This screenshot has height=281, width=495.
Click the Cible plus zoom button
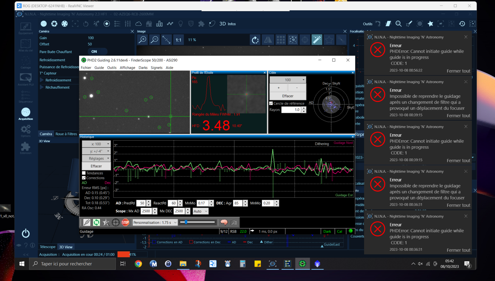[279, 88]
